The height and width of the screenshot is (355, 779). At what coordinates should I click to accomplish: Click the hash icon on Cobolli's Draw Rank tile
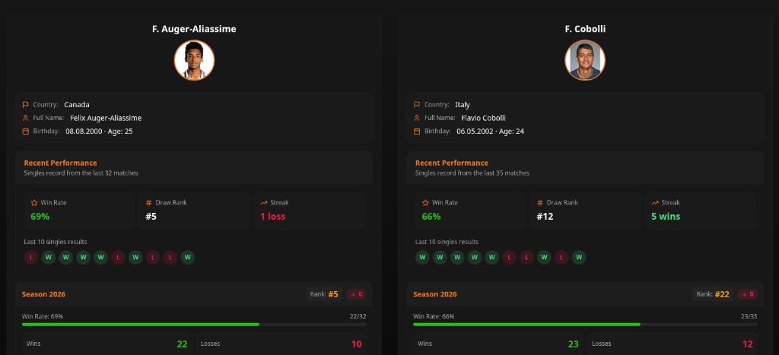pos(540,202)
